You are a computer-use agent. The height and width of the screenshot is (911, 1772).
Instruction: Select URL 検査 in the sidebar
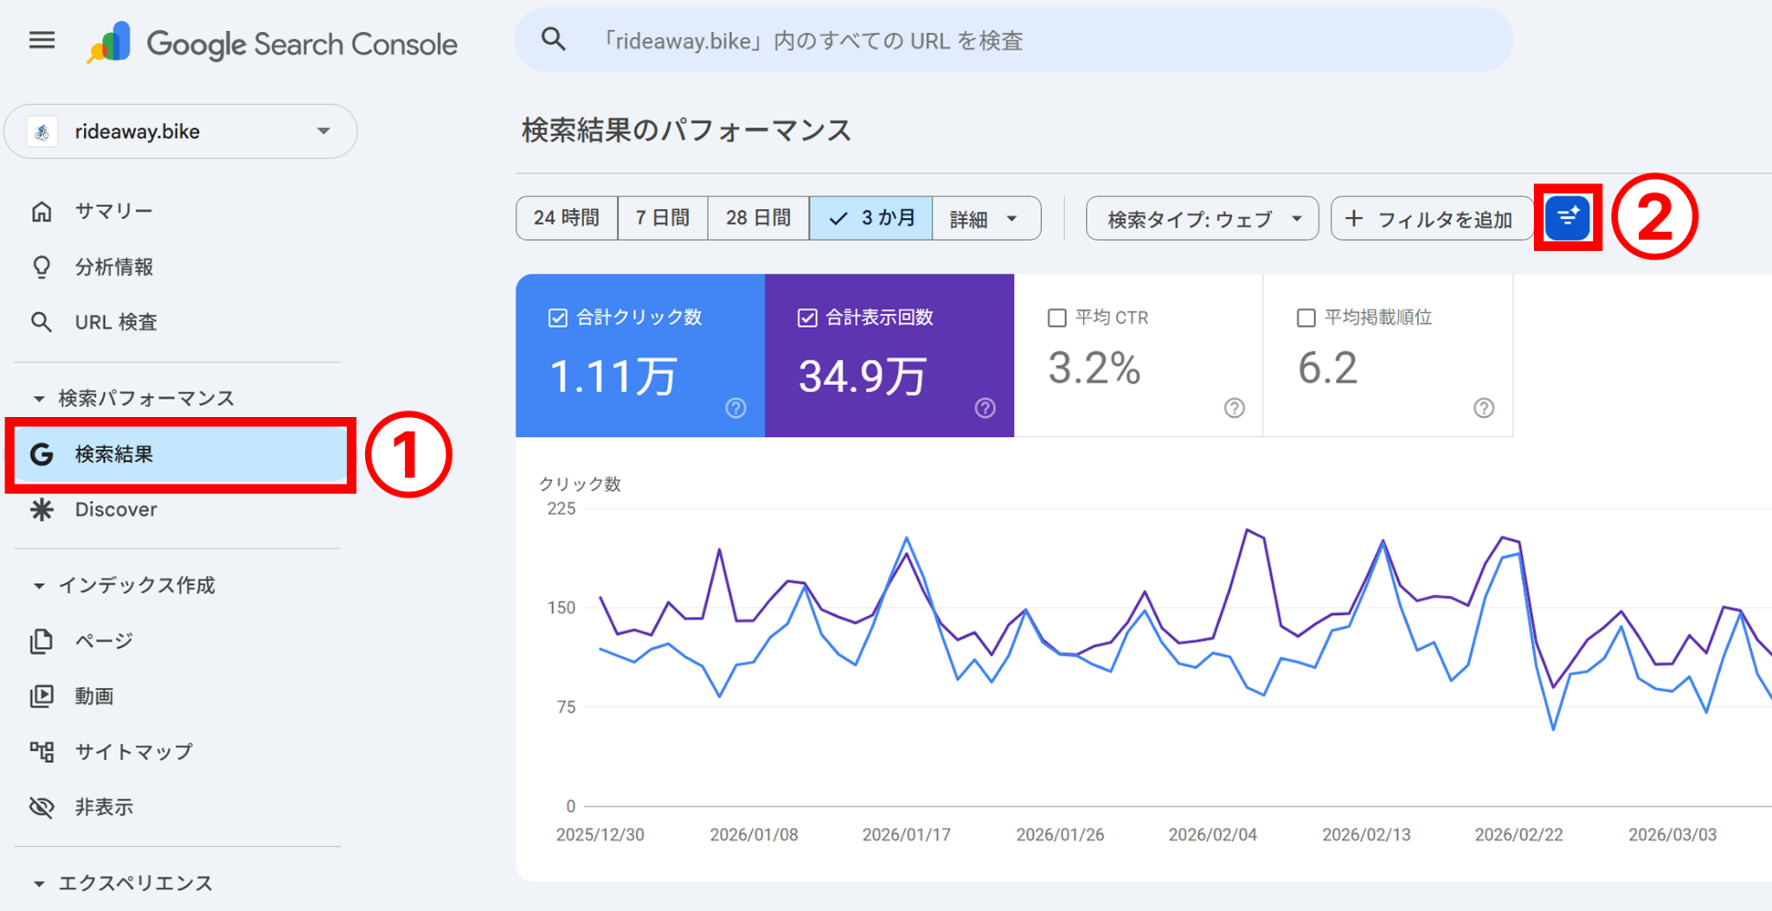[x=117, y=321]
